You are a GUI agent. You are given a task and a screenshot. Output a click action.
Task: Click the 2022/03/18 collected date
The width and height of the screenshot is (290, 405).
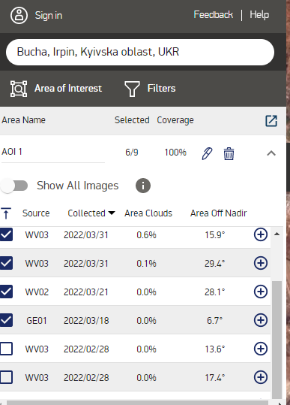point(86,321)
